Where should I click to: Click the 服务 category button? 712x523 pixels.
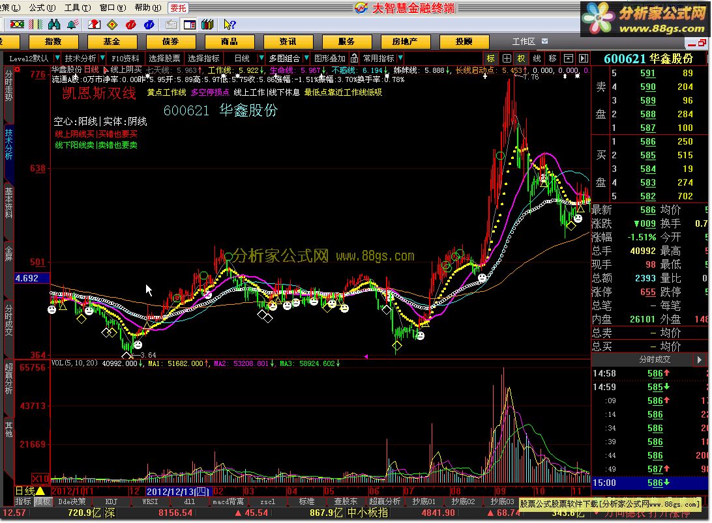pos(346,41)
